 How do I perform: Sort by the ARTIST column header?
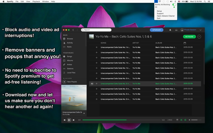pyautogui.click(x=136, y=43)
